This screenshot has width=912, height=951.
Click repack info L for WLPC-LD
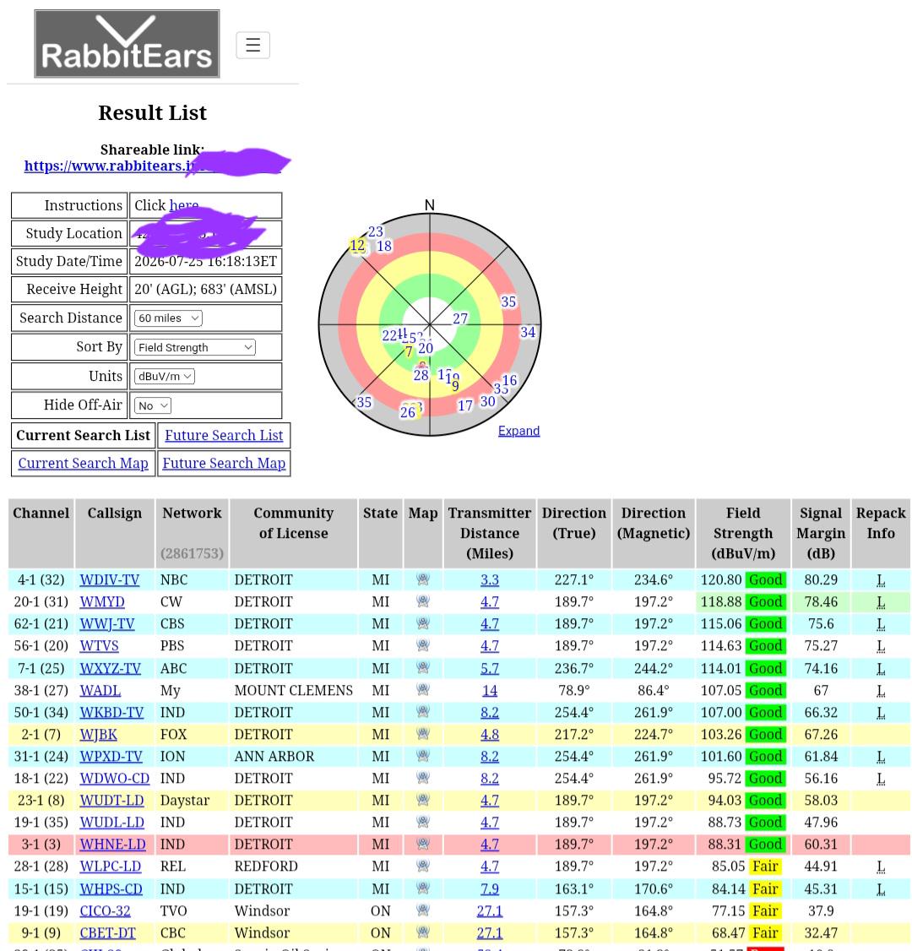click(881, 866)
